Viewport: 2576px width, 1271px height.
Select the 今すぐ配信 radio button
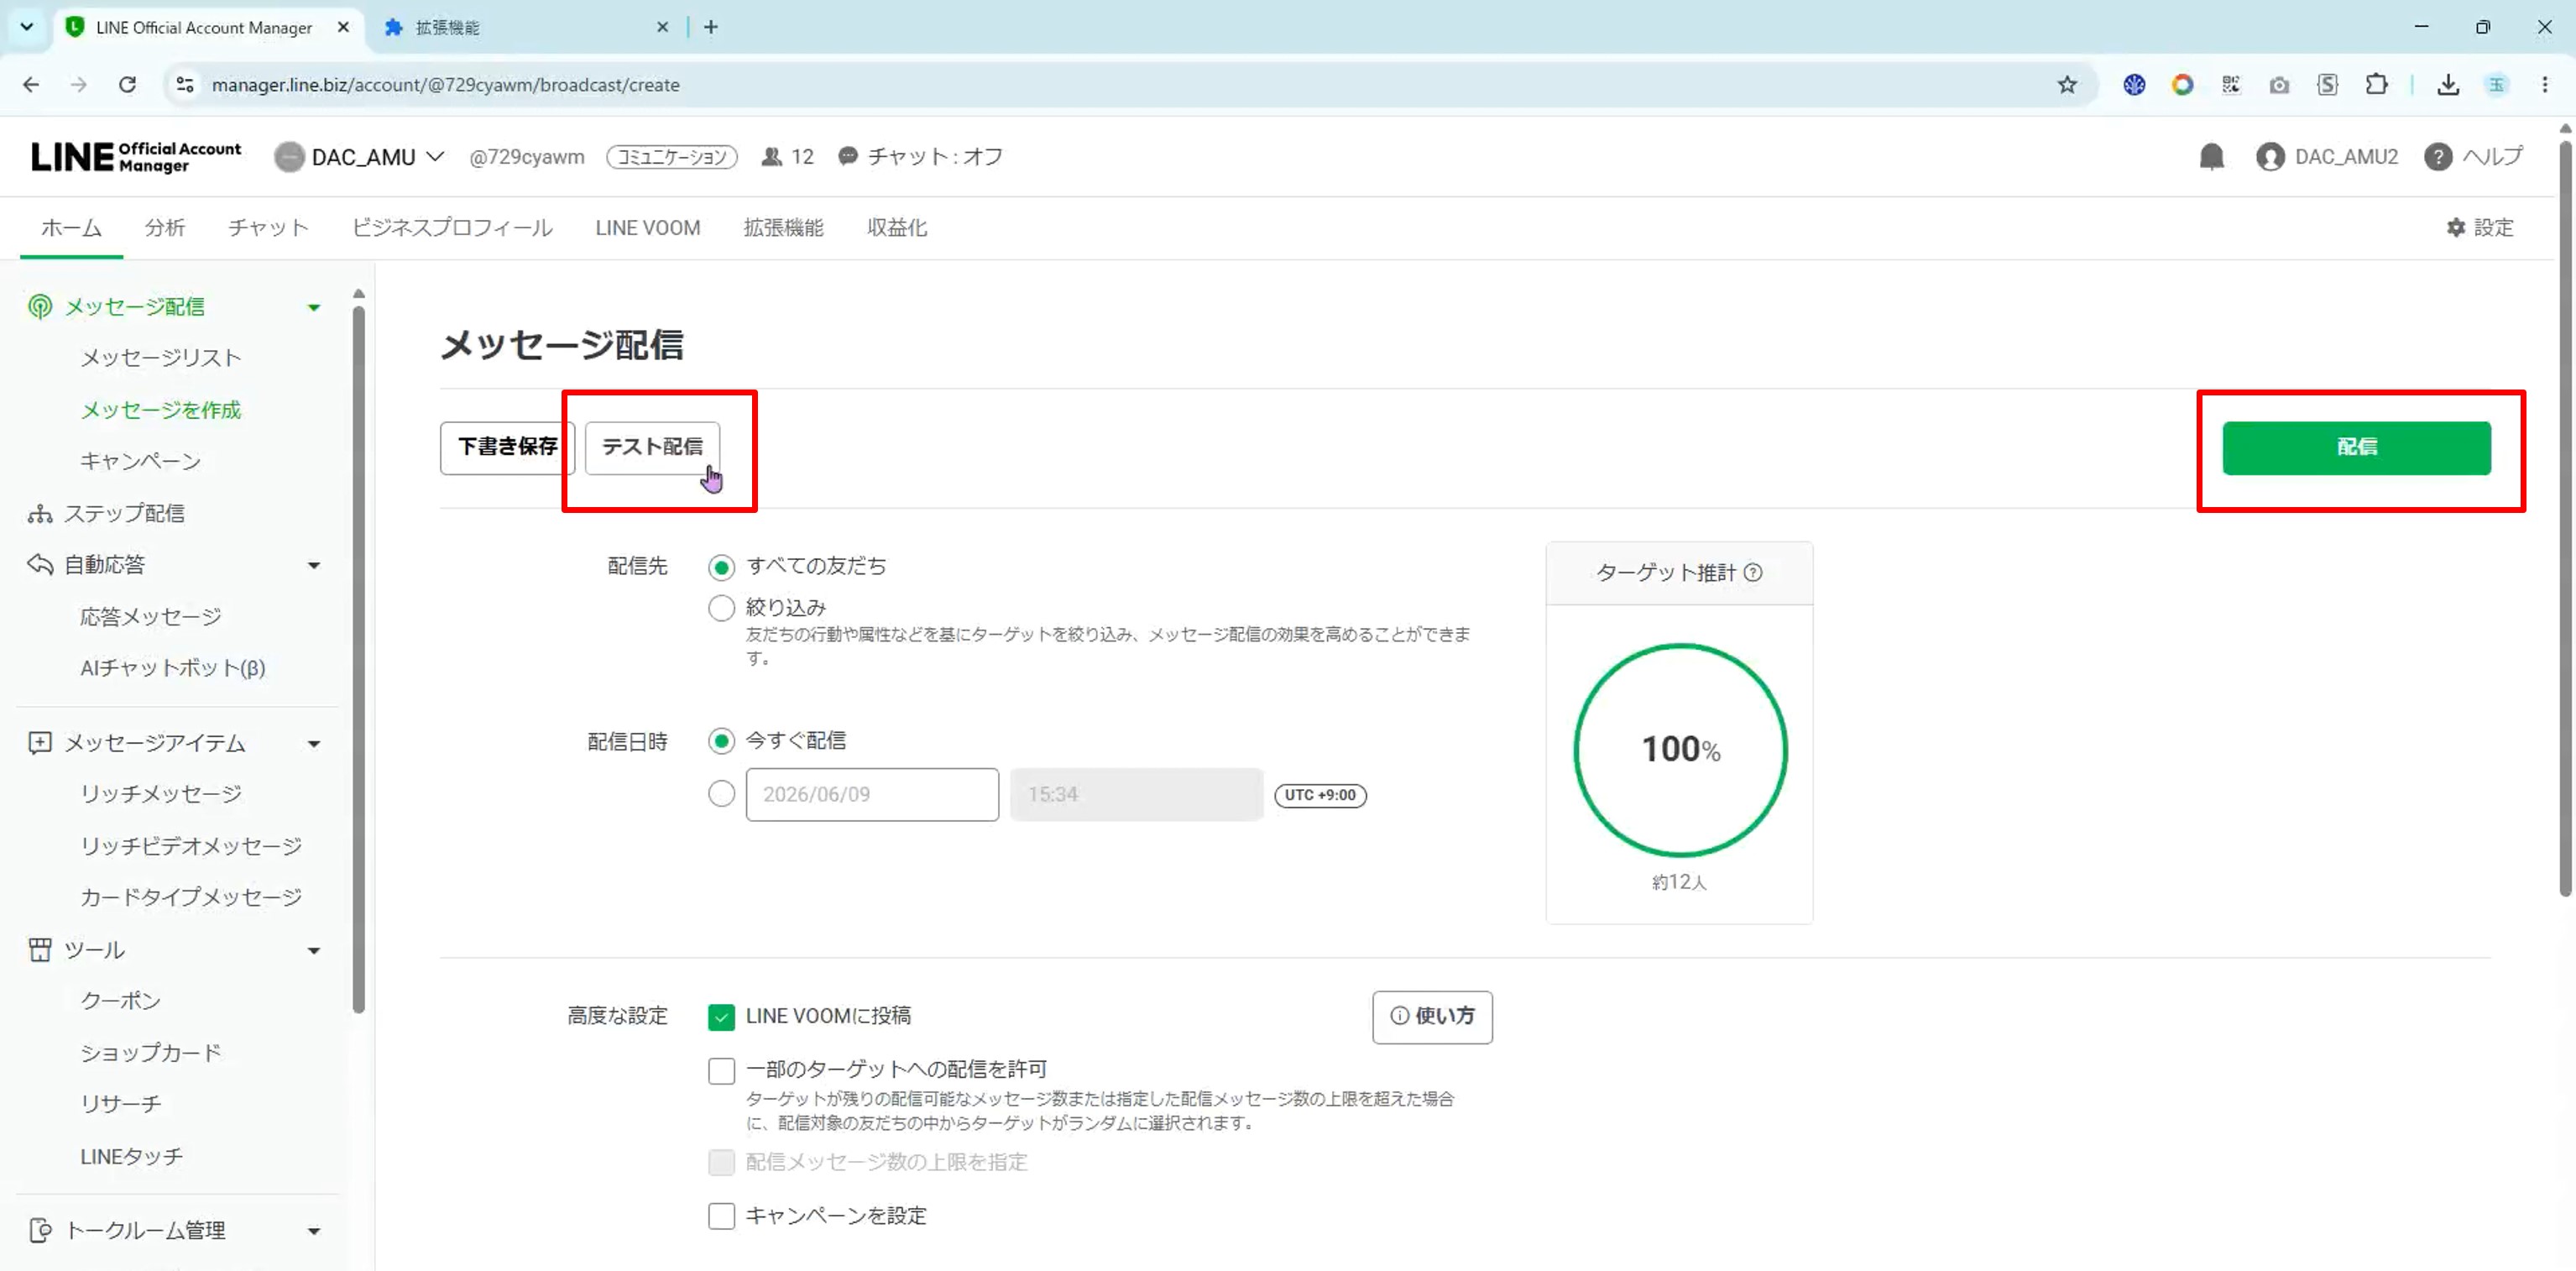(x=721, y=742)
